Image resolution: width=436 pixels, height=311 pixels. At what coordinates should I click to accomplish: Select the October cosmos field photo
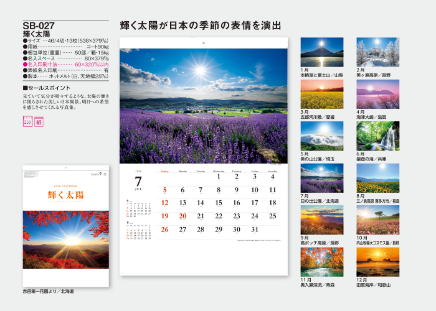coord(377,220)
